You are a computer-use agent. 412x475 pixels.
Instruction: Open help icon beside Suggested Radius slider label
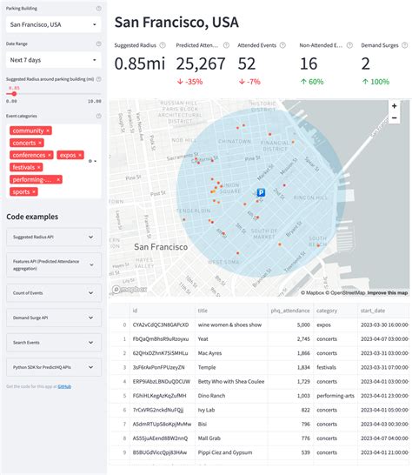[99, 79]
